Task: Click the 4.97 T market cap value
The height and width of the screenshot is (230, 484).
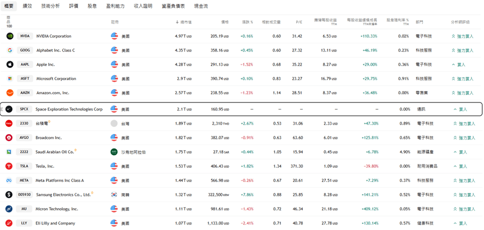Action: [183, 36]
